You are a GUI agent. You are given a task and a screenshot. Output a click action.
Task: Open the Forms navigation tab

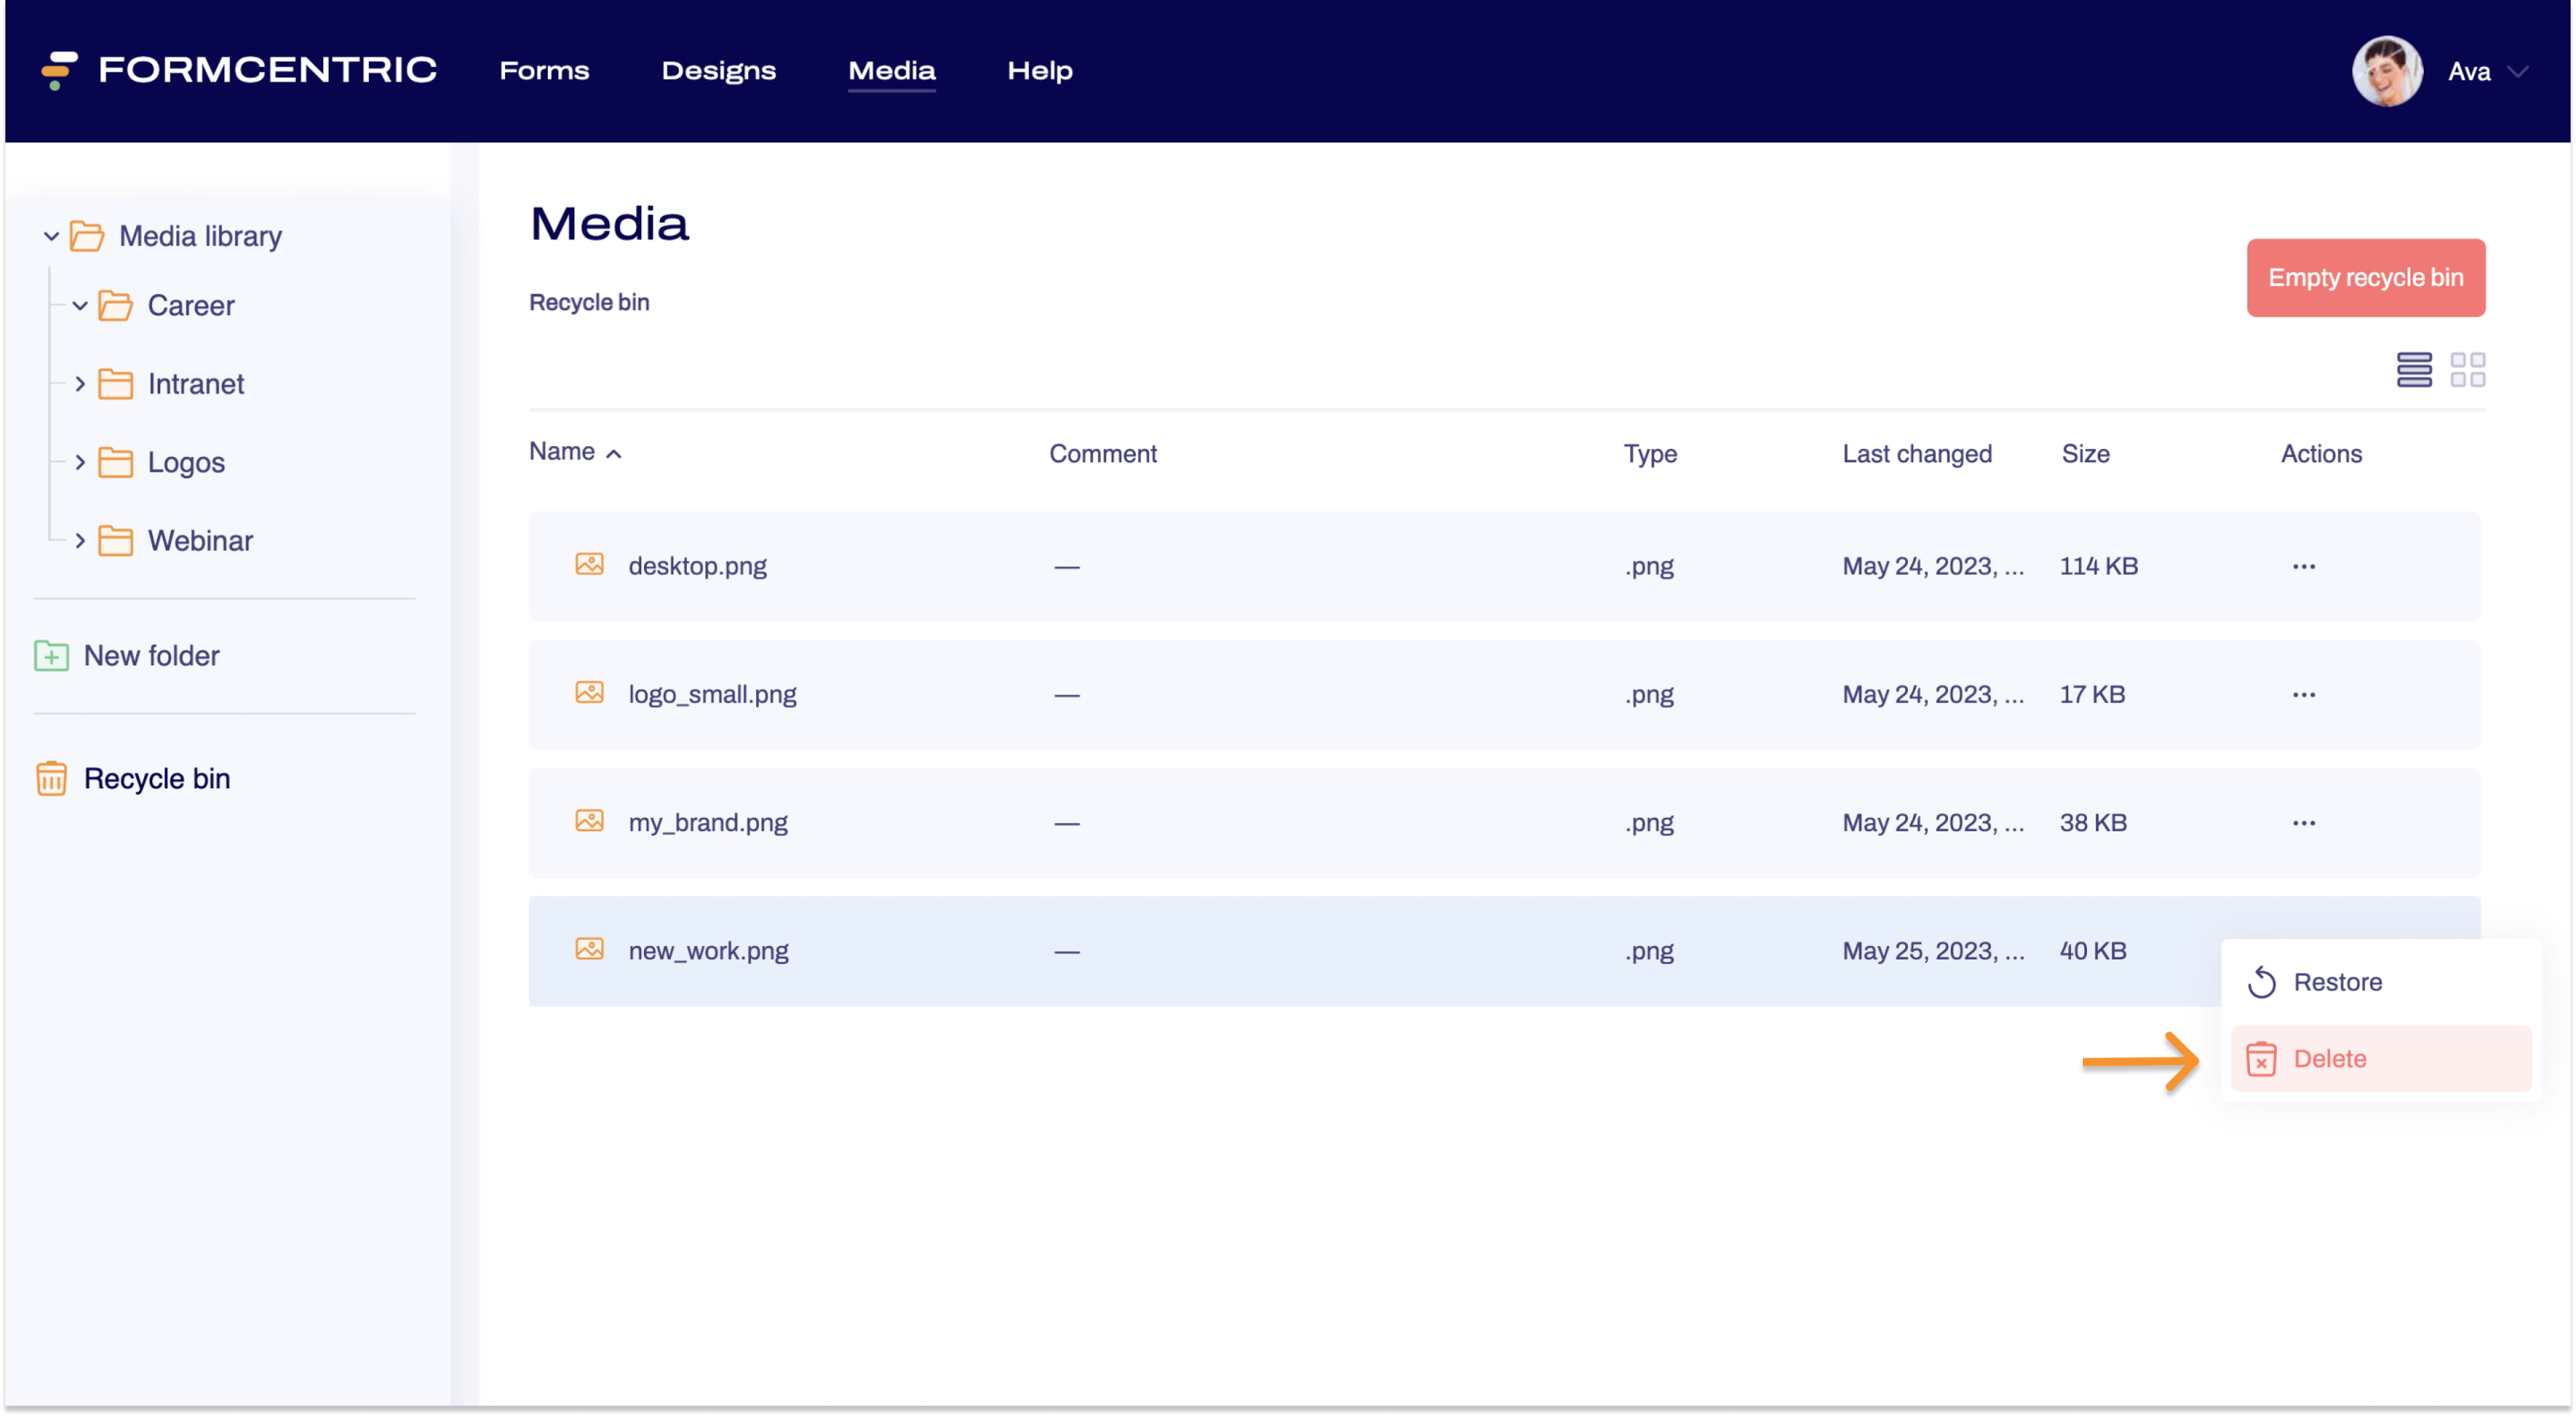544,71
